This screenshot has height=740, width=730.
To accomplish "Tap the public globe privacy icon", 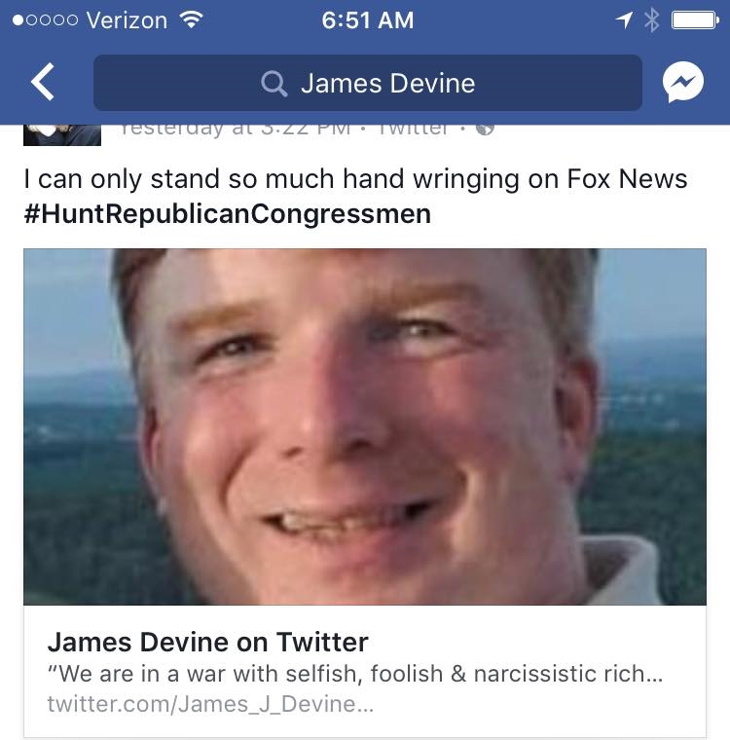I will (x=485, y=129).
